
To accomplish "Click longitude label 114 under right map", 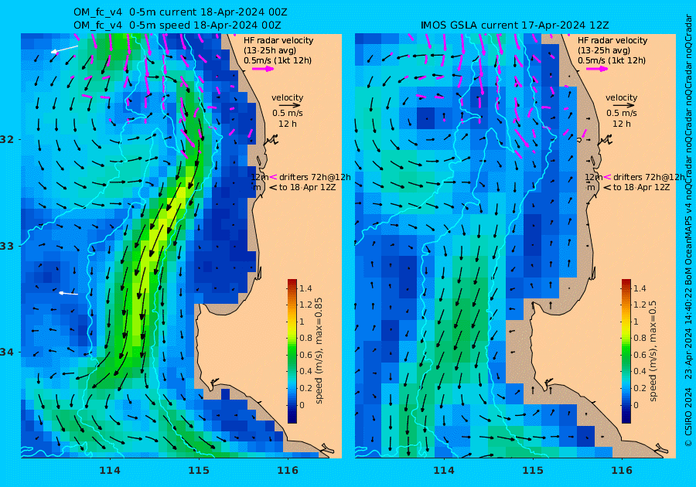I will click(x=443, y=471).
